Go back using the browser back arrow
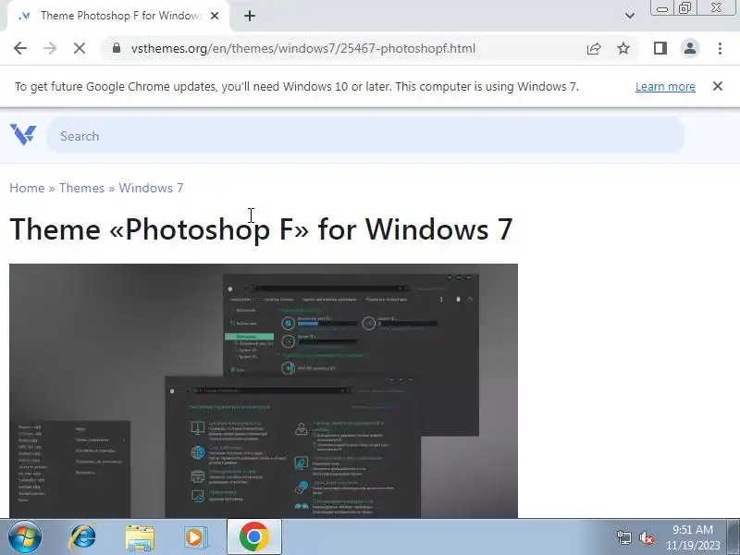The height and width of the screenshot is (555, 740). tap(20, 48)
